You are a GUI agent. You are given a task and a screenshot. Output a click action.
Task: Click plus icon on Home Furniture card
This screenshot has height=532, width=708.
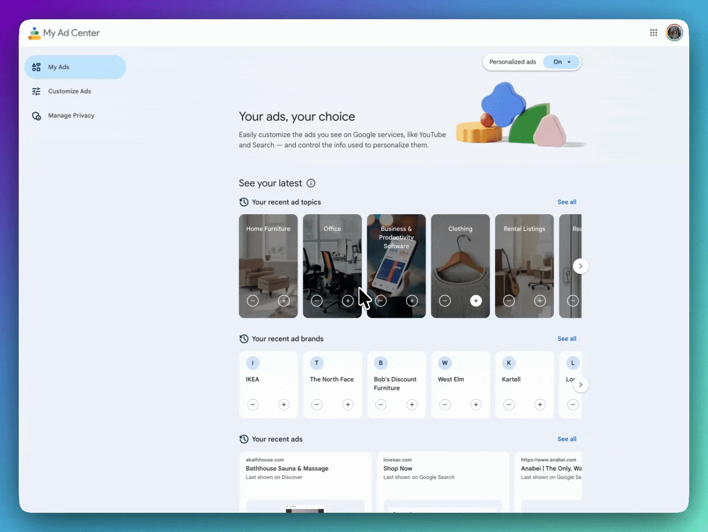[x=284, y=300]
